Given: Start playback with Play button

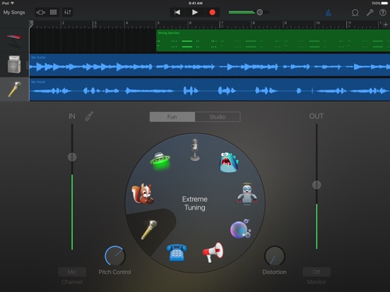Looking at the screenshot, I should point(195,12).
